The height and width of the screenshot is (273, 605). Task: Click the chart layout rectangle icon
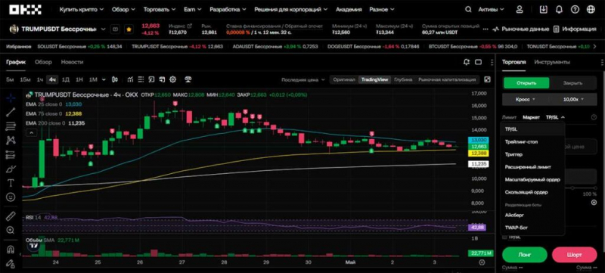[x=478, y=62]
